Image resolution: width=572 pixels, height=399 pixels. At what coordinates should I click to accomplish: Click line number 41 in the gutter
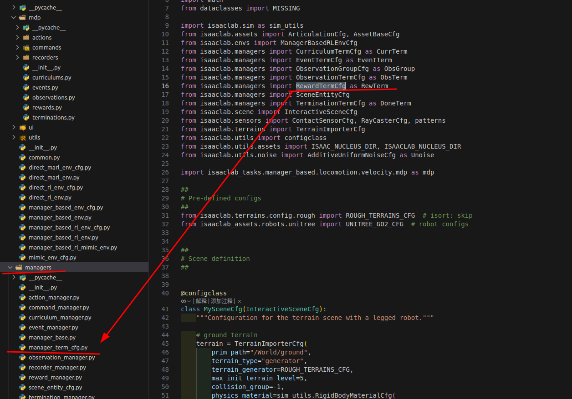(x=165, y=309)
